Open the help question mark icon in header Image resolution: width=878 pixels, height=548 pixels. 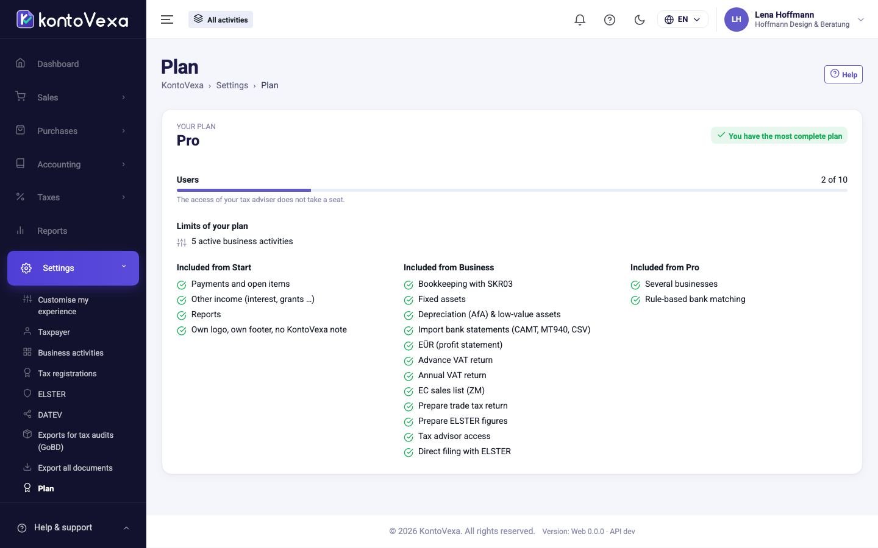(610, 19)
